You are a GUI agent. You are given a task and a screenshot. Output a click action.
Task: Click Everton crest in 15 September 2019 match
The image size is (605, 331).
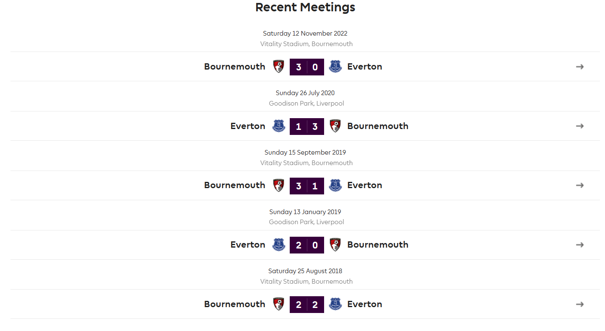point(335,185)
